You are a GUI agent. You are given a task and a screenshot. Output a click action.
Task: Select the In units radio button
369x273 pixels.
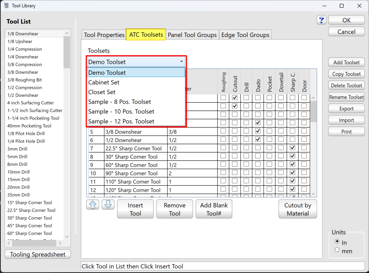pyautogui.click(x=337, y=241)
